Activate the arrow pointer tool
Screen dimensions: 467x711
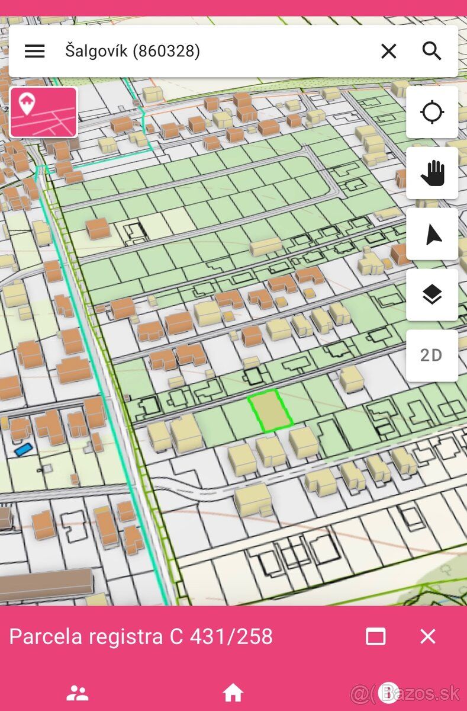click(x=432, y=234)
